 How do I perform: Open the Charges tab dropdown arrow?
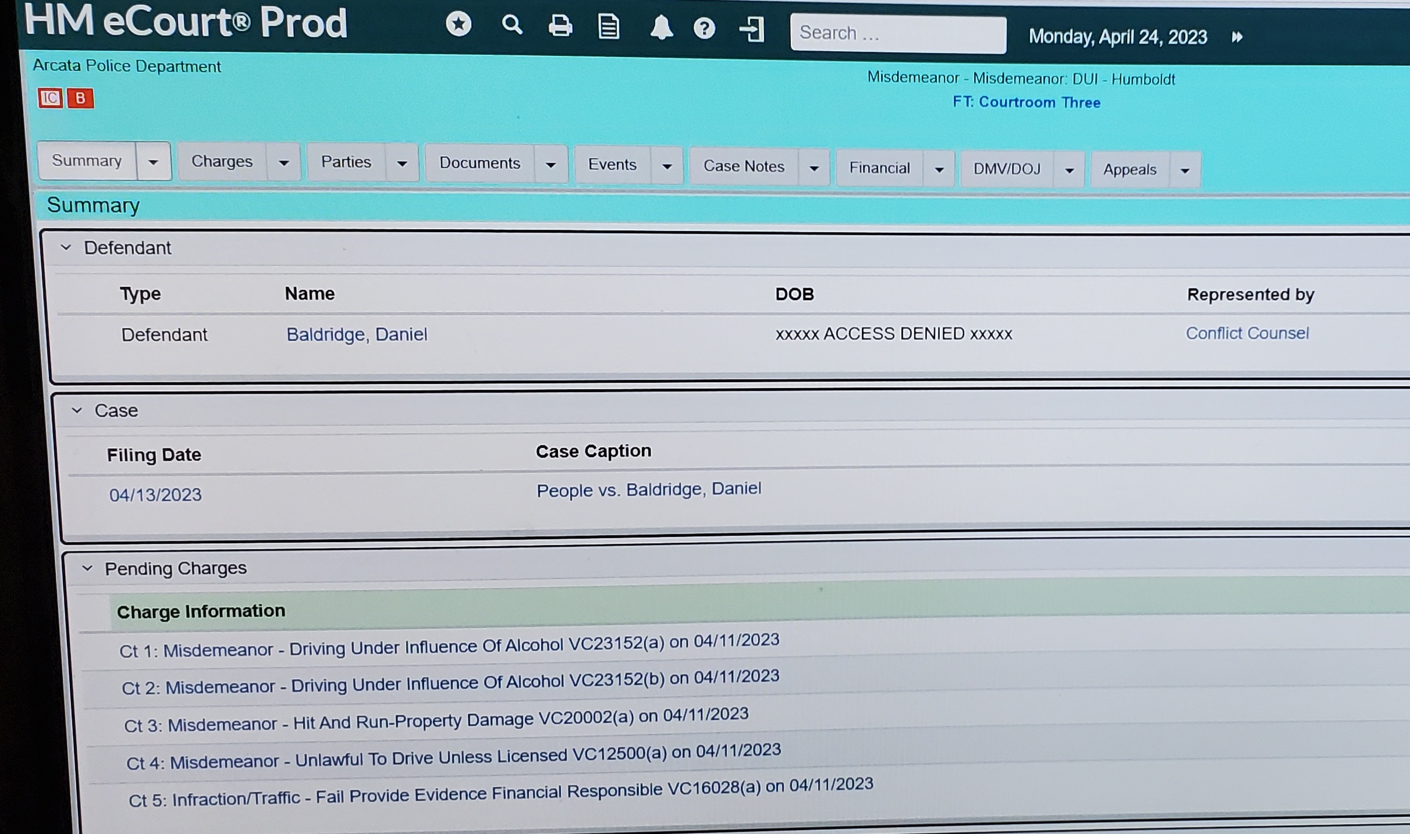click(283, 163)
